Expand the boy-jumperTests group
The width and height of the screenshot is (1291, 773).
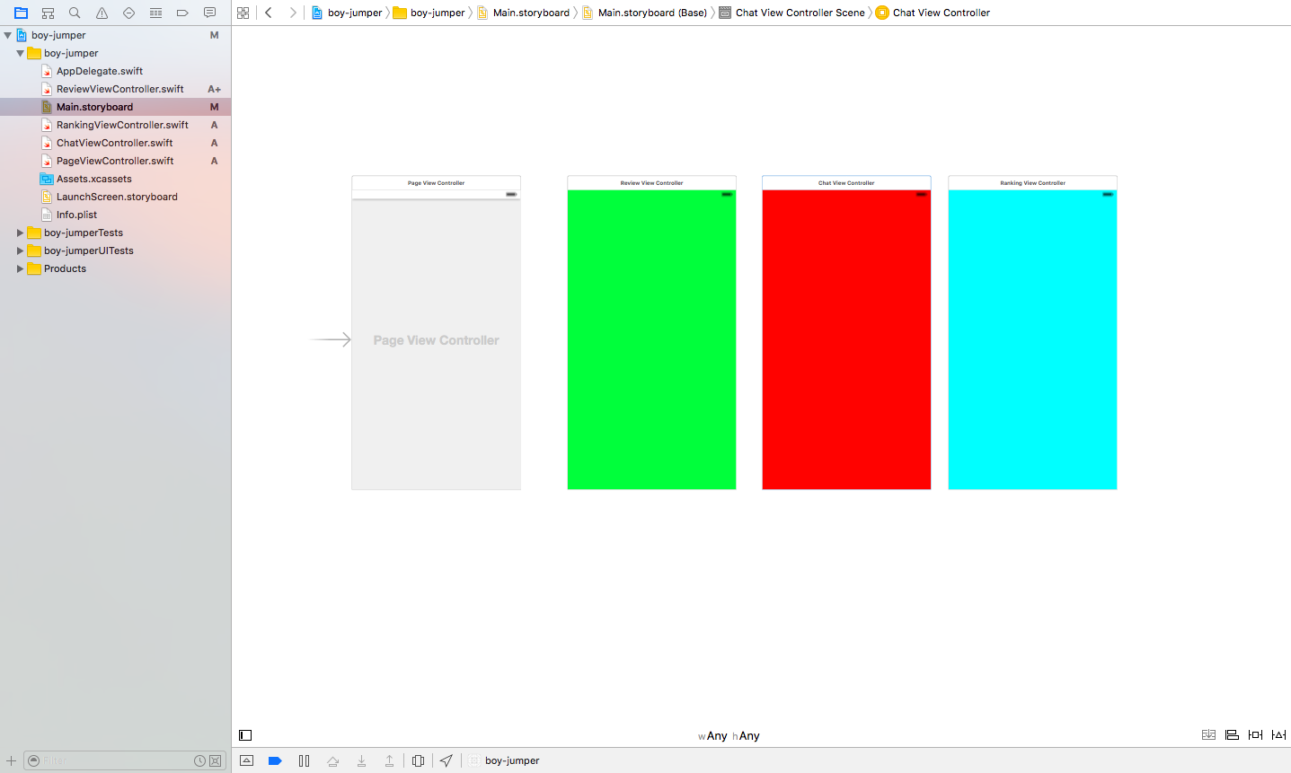(20, 233)
